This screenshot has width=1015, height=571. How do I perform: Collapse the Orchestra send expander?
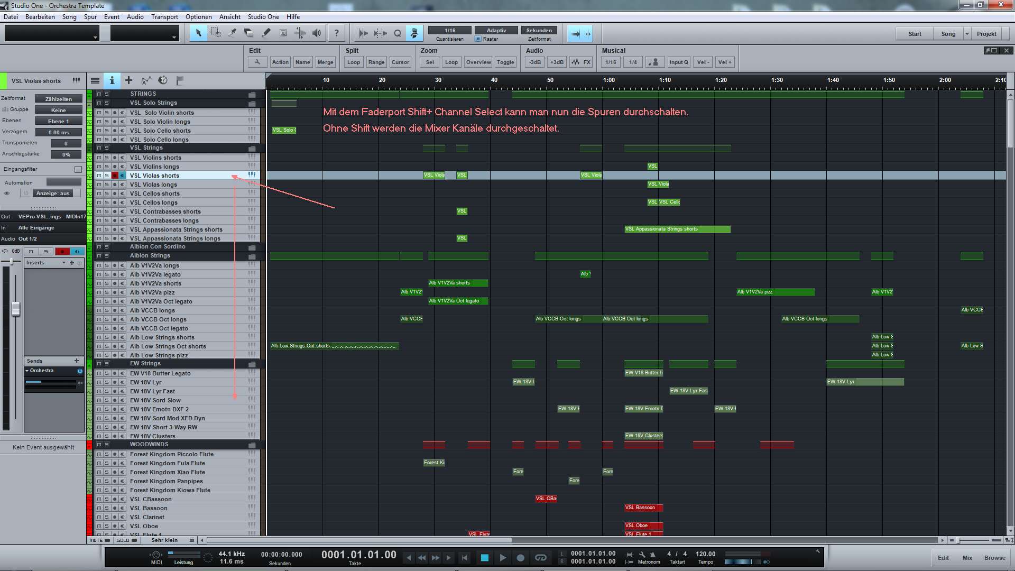point(27,371)
